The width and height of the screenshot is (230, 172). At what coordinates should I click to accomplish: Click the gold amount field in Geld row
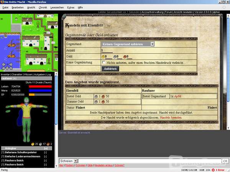[x=108, y=57]
